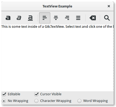Close the TextView Example window
This screenshot has height=107, width=116.
click(x=109, y=6)
